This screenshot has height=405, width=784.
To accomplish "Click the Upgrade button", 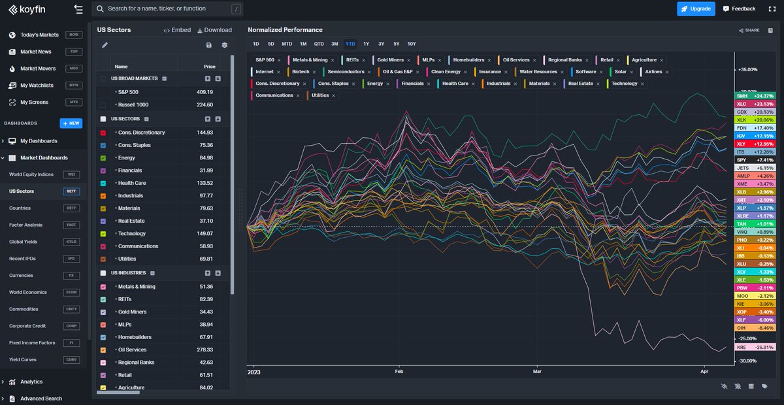I will 695,8.
